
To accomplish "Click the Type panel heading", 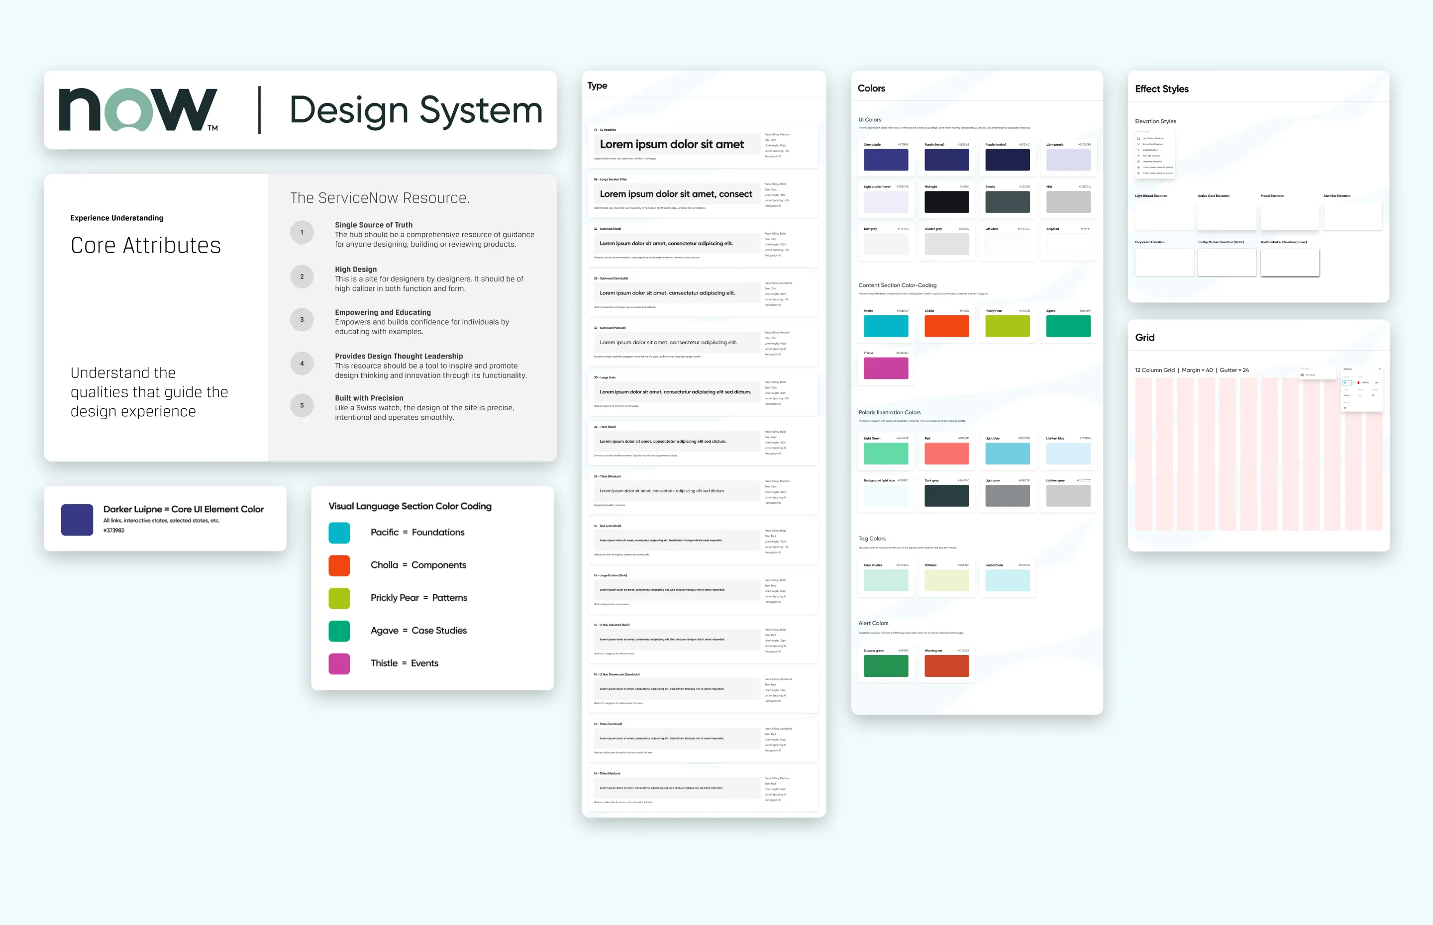I will pos(597,86).
